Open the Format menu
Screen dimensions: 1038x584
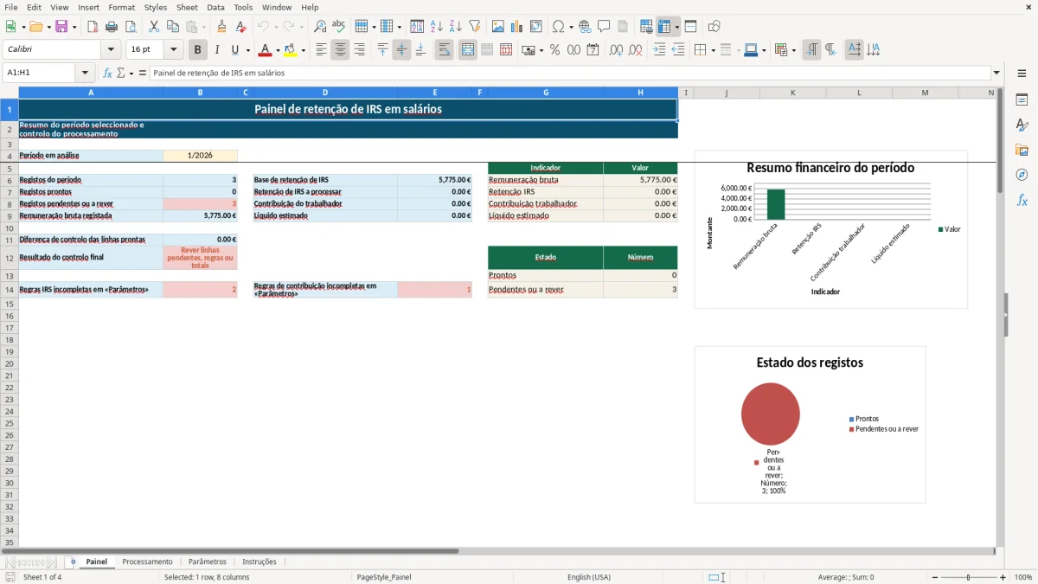tap(122, 7)
